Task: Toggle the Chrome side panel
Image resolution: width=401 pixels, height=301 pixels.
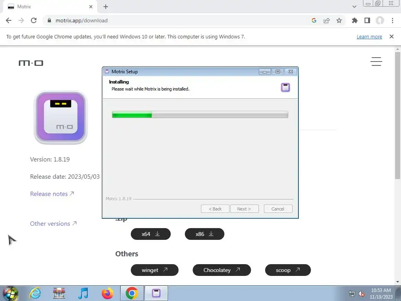Action: point(367,20)
